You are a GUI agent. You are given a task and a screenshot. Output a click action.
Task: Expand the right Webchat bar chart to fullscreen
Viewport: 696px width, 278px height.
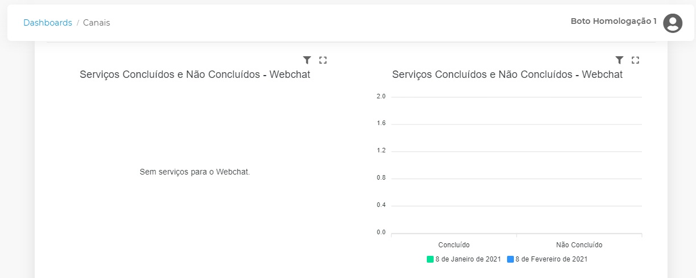pos(636,60)
